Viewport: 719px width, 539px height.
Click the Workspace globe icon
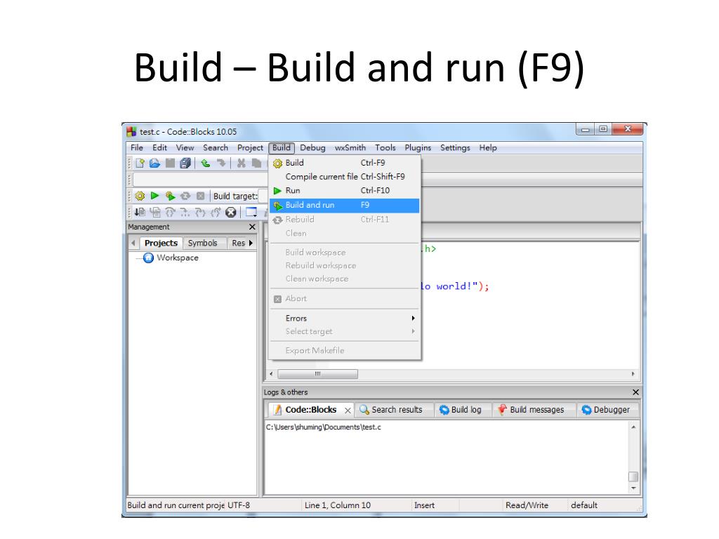click(x=148, y=258)
